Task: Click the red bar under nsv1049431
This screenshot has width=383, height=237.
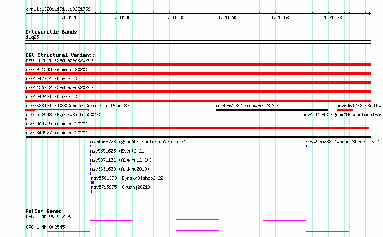Action: click(x=198, y=101)
